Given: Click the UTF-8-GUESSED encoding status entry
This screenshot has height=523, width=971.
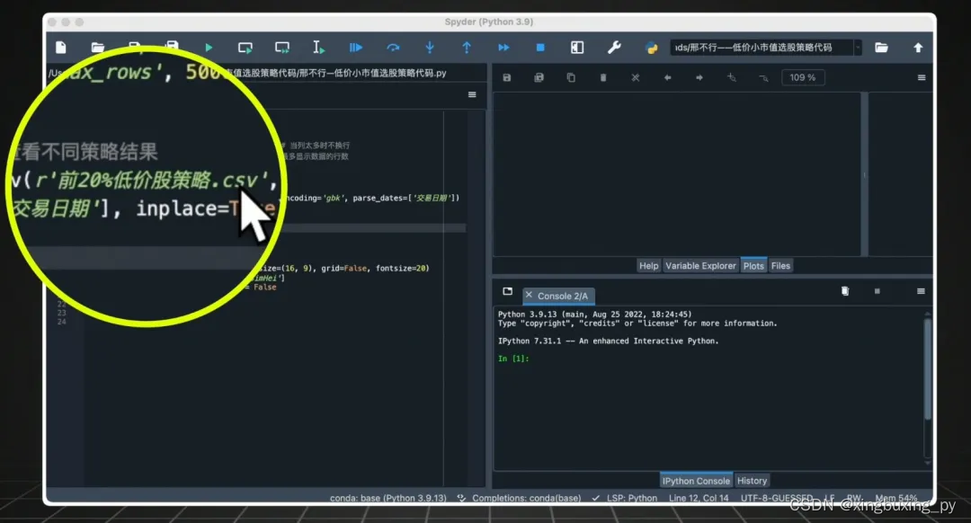Looking at the screenshot, I should point(777,498).
